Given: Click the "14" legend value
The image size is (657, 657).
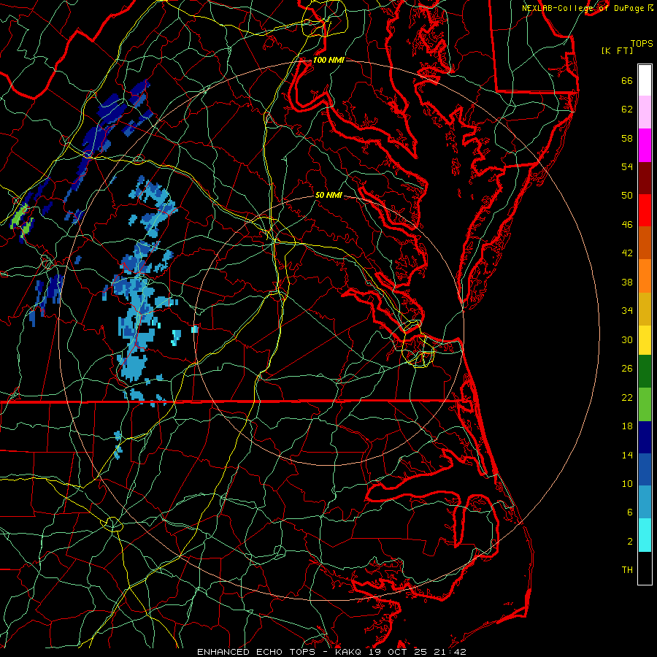Looking at the screenshot, I should [627, 456].
